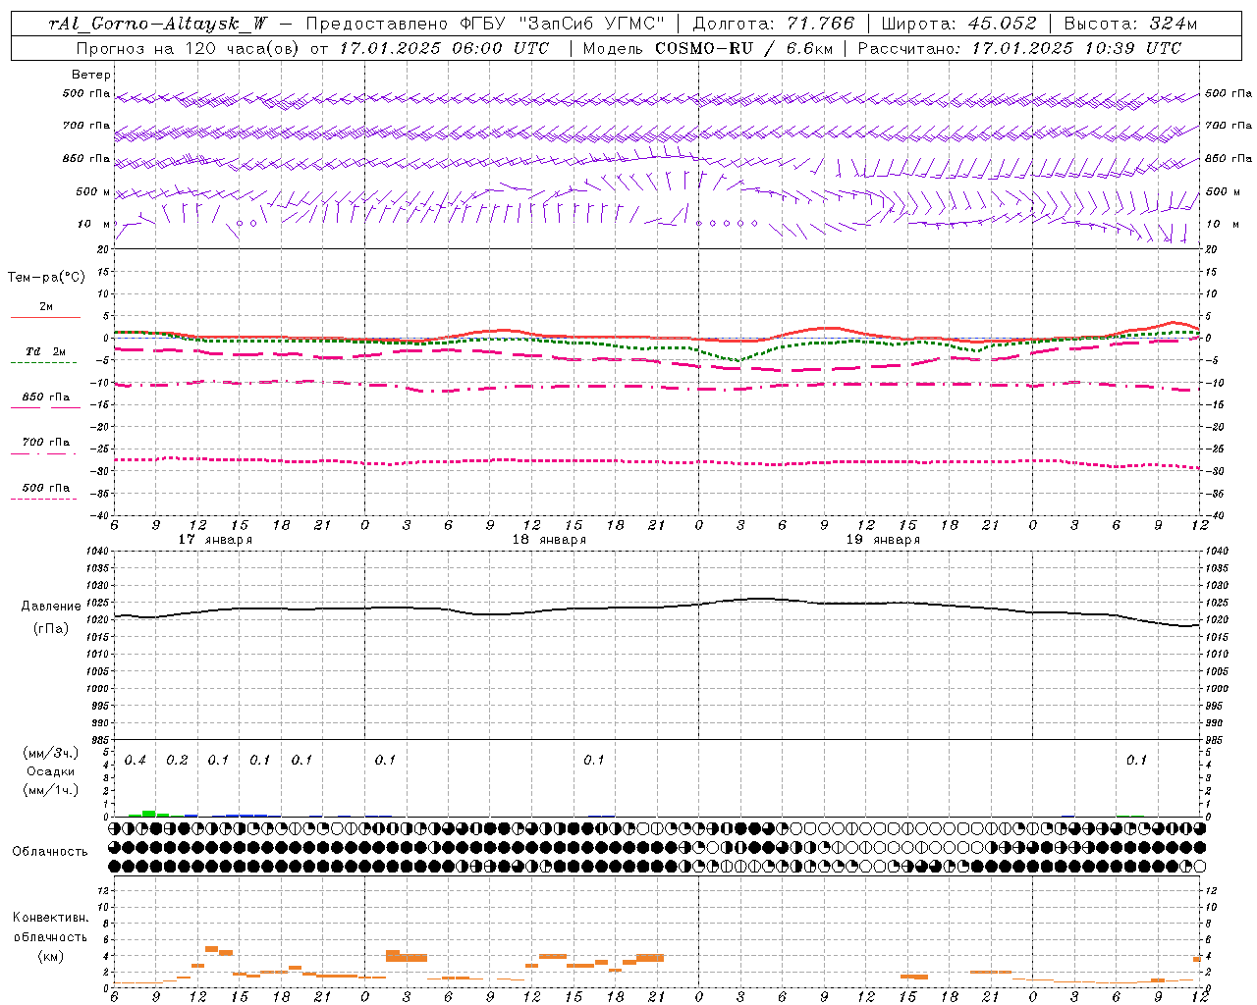Click the left "850 гПа" wind level label
Image resolution: width=1257 pixels, height=1005 pixels.
(86, 158)
